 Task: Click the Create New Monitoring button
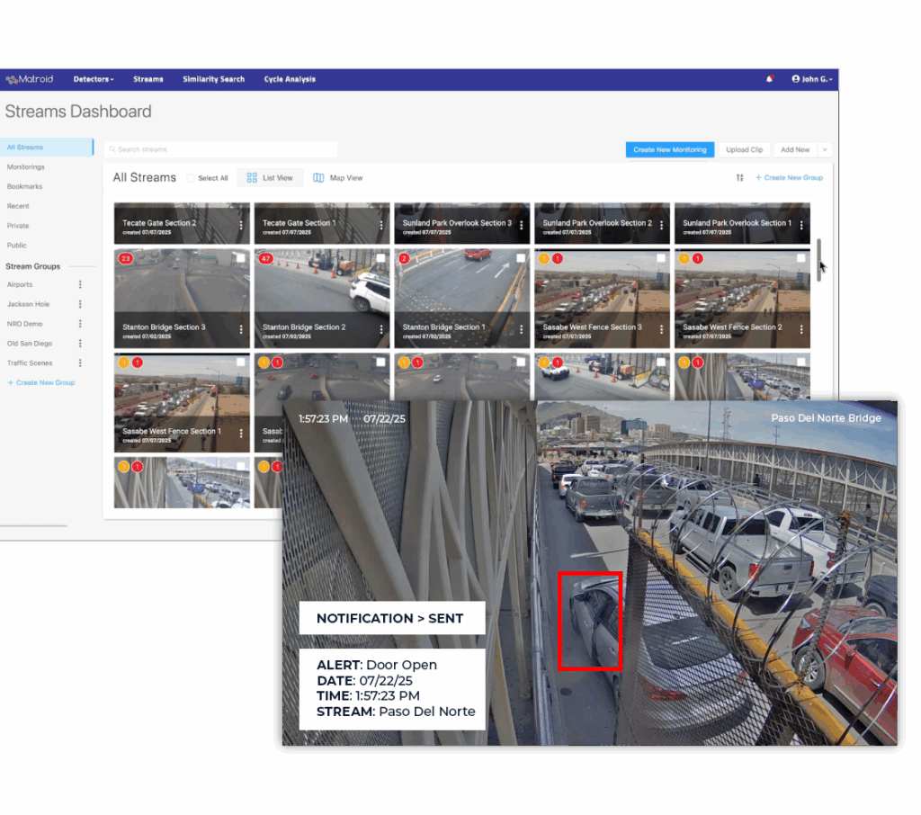pyautogui.click(x=669, y=149)
